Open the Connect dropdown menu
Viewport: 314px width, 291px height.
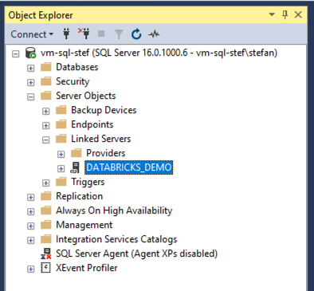pos(32,34)
